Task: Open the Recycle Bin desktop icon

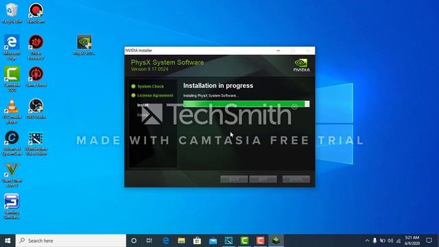Action: pyautogui.click(x=12, y=13)
